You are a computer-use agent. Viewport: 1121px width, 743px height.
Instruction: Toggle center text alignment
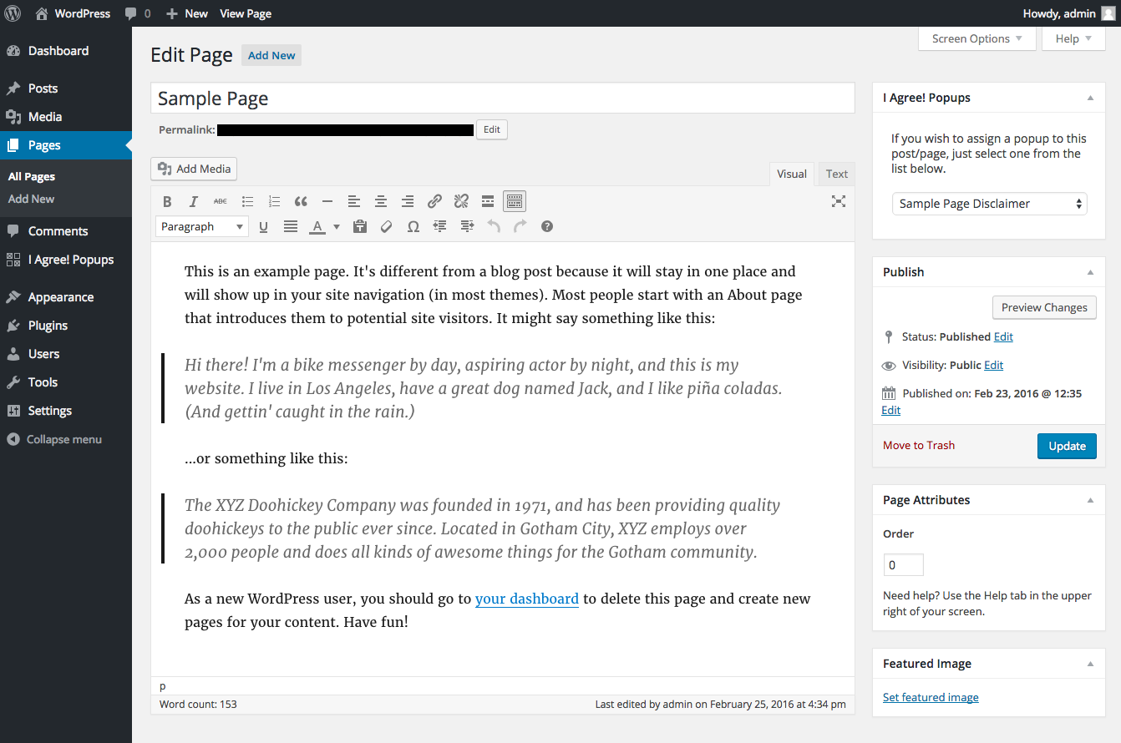pyautogui.click(x=381, y=200)
